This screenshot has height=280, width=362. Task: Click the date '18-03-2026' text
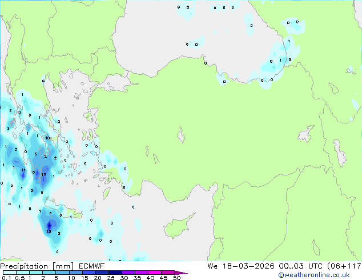248,266
